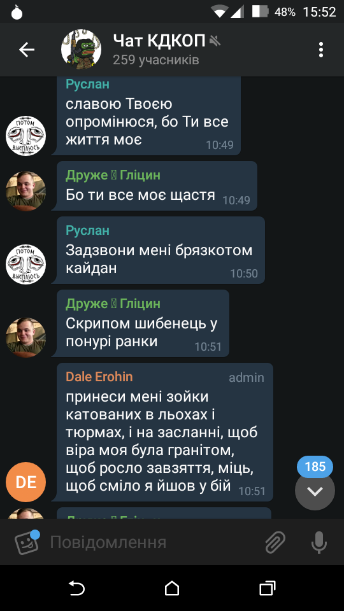Tap the orange DE avatar circle

[25, 482]
